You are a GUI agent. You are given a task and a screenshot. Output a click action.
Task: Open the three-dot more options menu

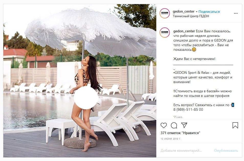pyautogui.click(x=236, y=13)
